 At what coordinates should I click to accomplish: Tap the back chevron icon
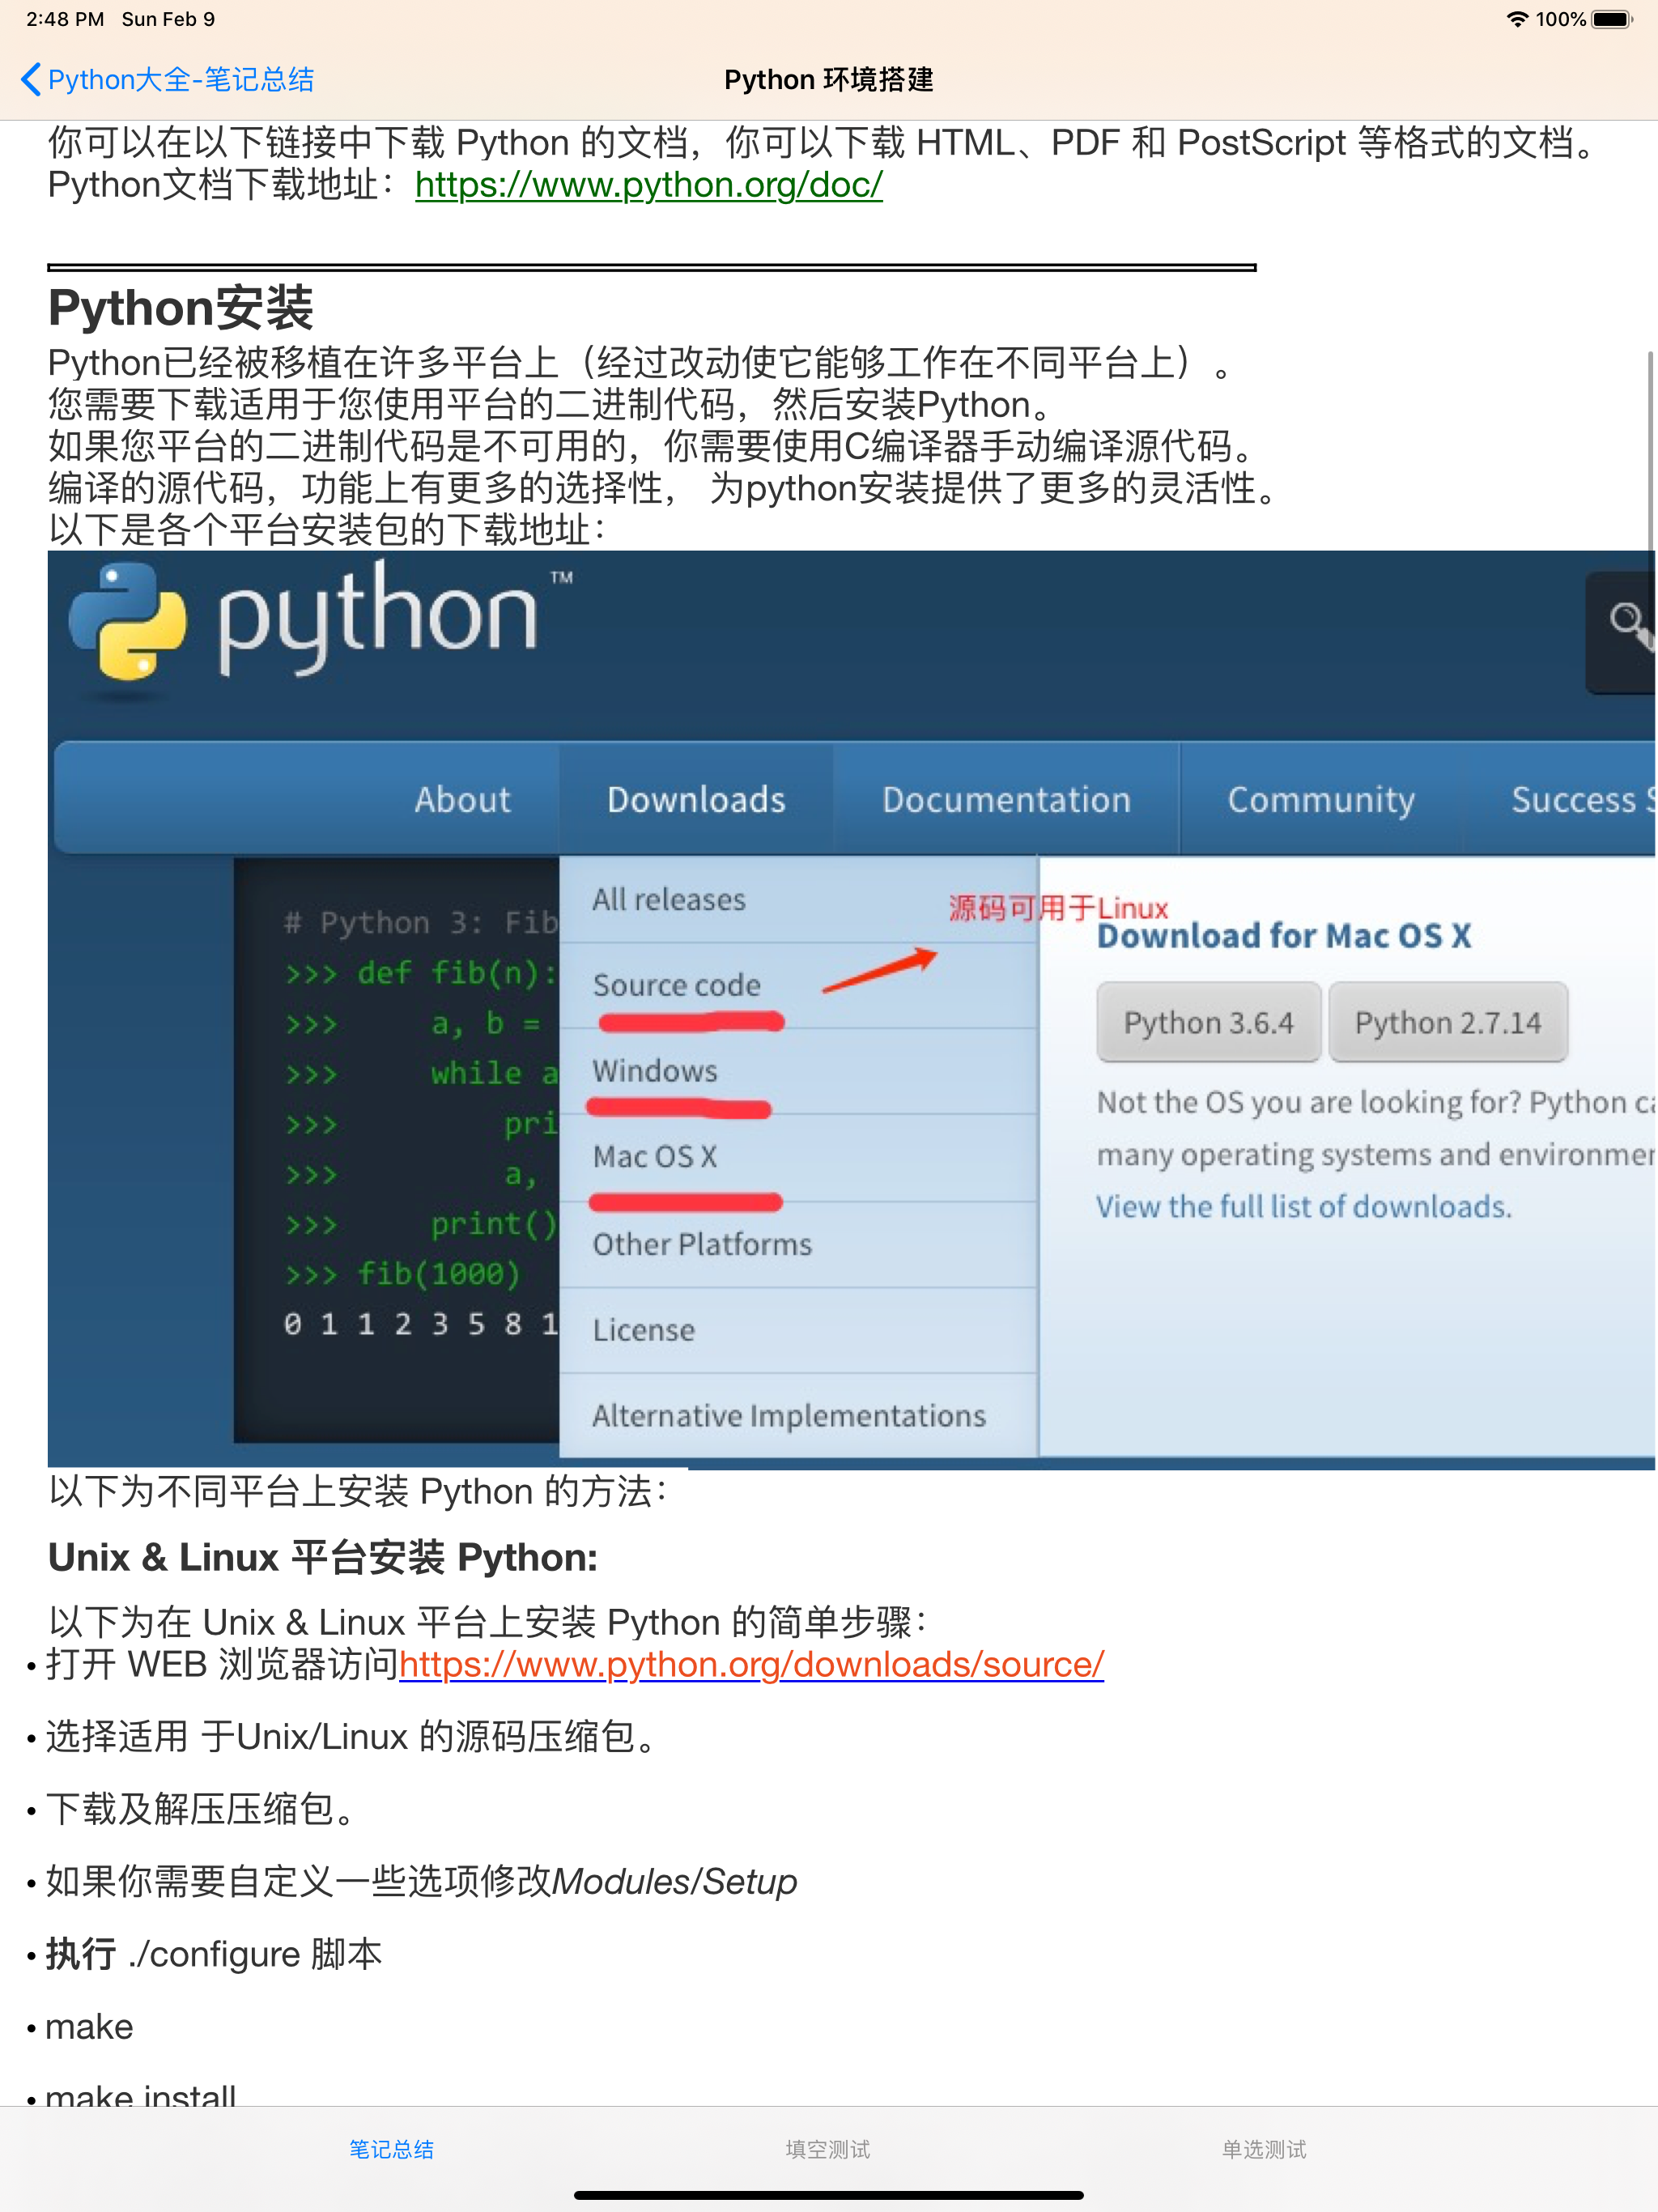[31, 79]
